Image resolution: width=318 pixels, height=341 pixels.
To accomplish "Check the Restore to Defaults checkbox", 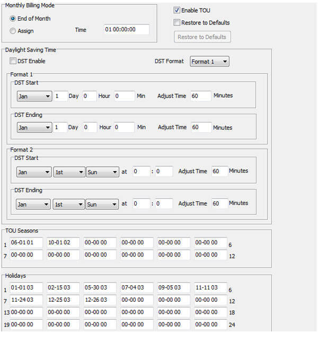I will tap(177, 23).
